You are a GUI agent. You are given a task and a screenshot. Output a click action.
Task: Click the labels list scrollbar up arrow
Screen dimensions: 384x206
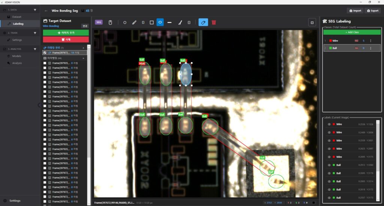pyautogui.click(x=378, y=121)
